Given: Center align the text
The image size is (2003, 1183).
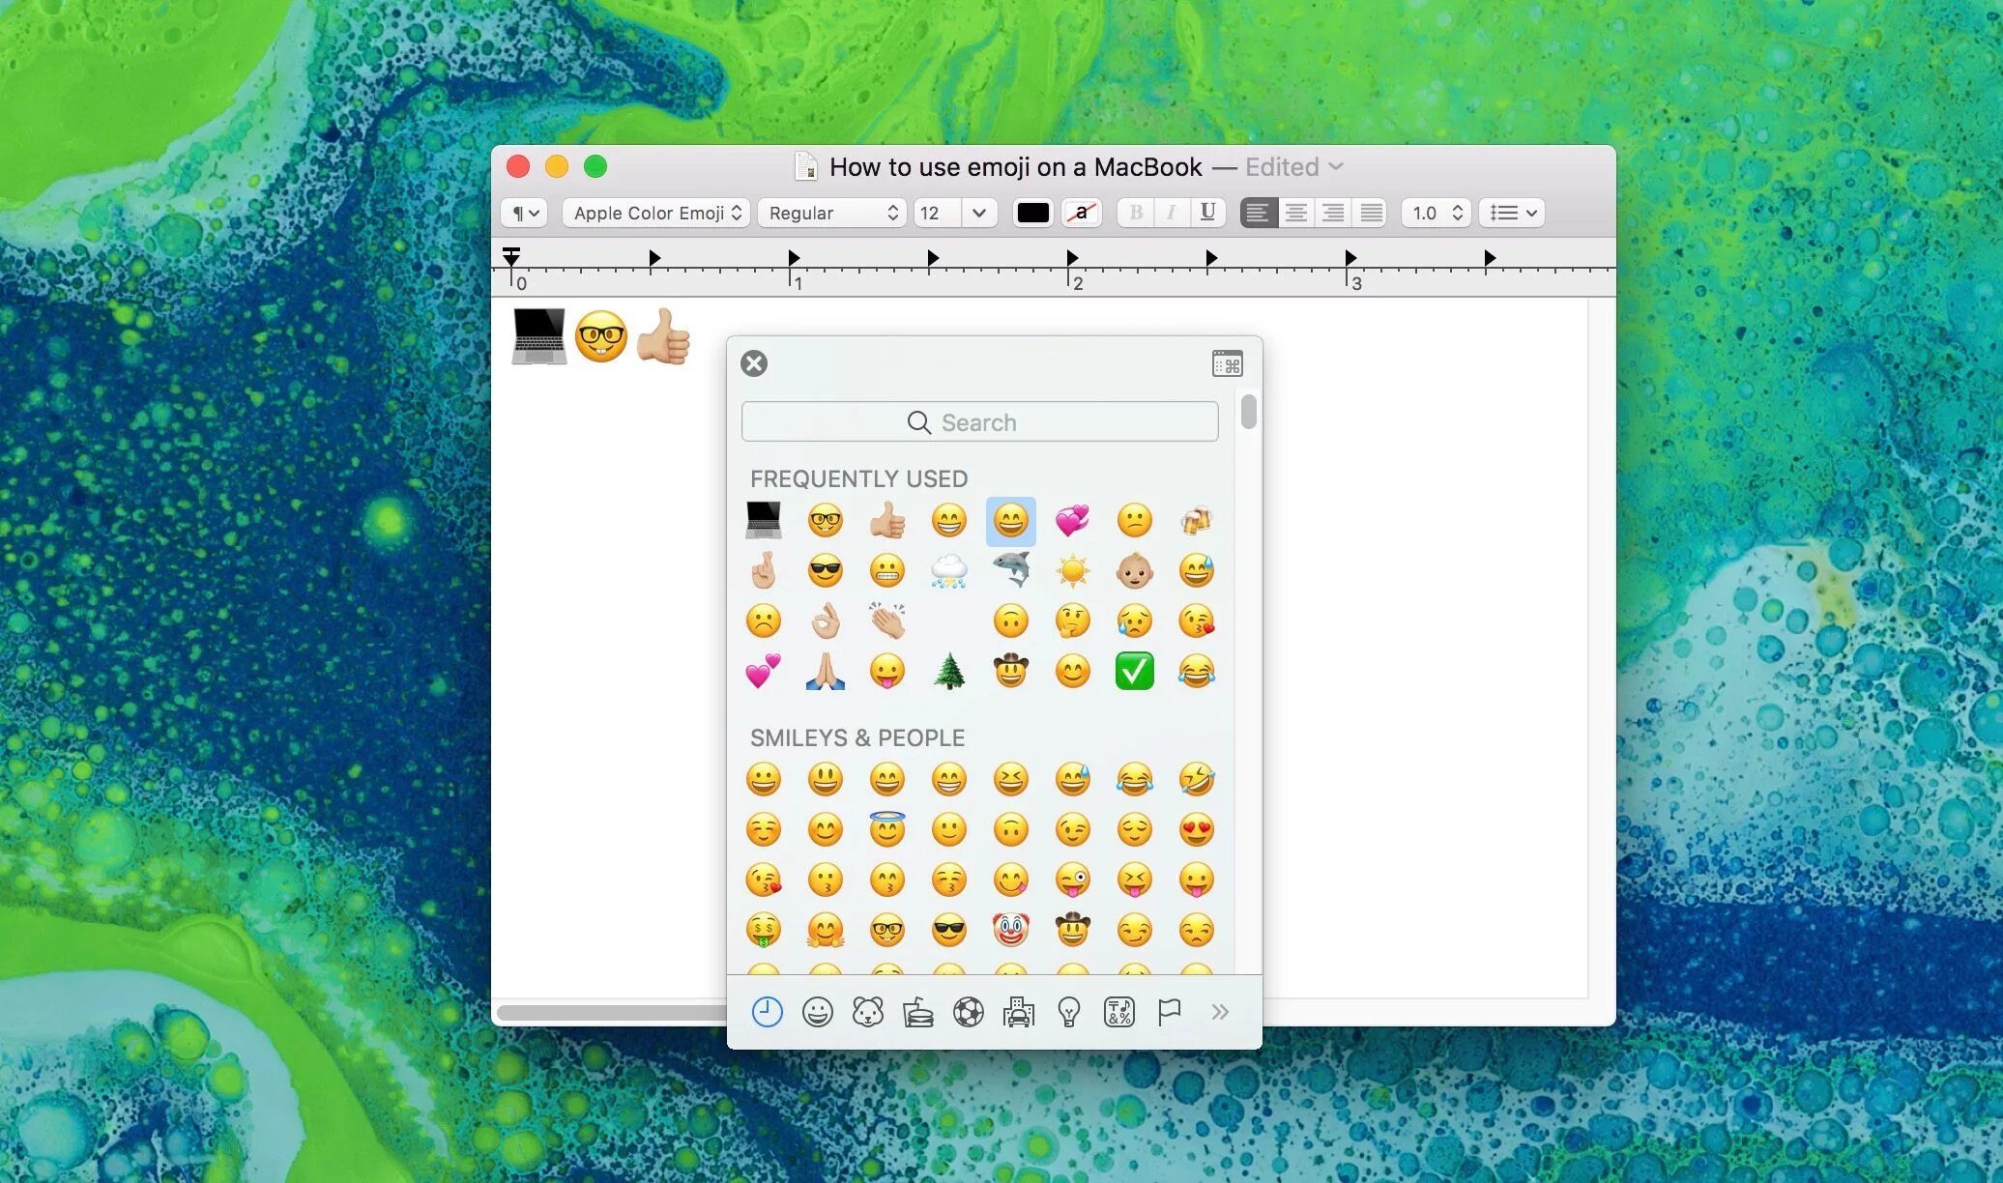Looking at the screenshot, I should (x=1295, y=213).
